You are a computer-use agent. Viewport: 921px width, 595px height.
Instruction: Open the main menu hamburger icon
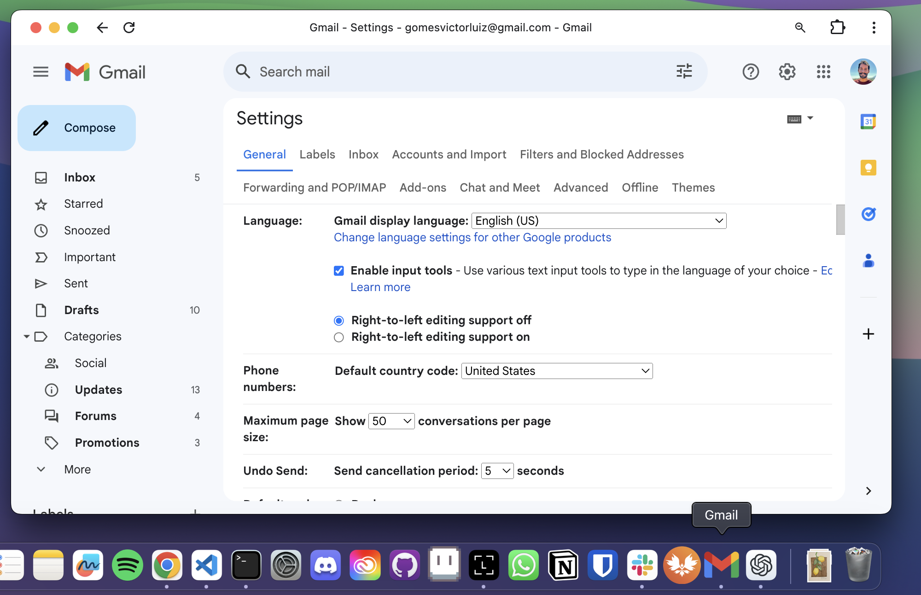pyautogui.click(x=41, y=72)
